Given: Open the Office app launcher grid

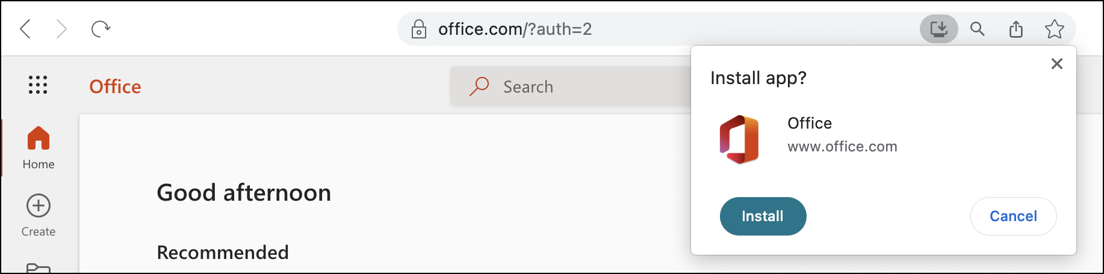Looking at the screenshot, I should click(38, 85).
